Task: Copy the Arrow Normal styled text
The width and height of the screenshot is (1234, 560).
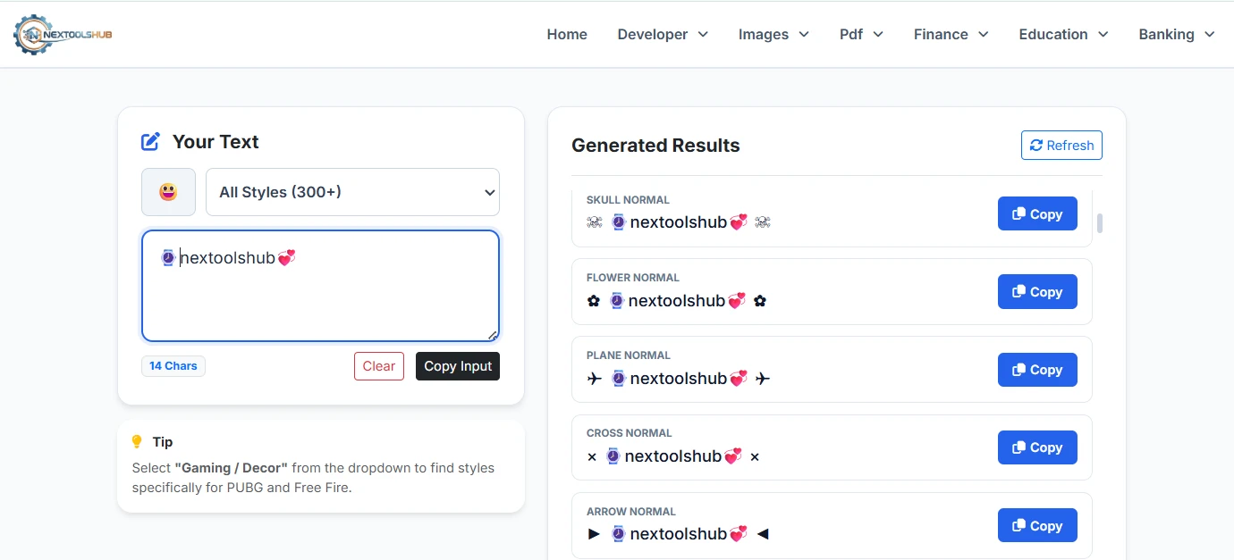Action: click(x=1037, y=525)
